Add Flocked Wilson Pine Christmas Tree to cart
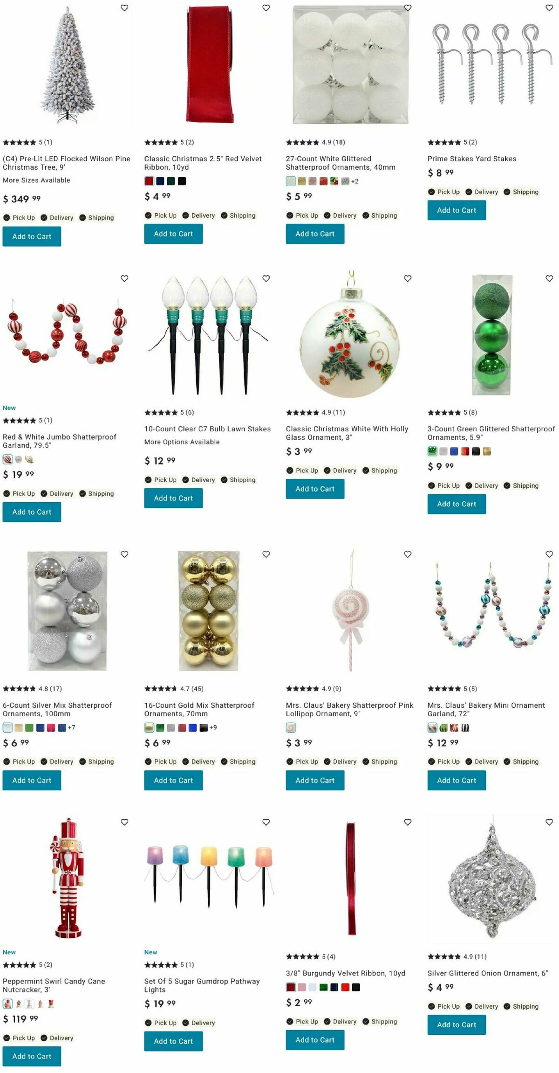 point(32,236)
